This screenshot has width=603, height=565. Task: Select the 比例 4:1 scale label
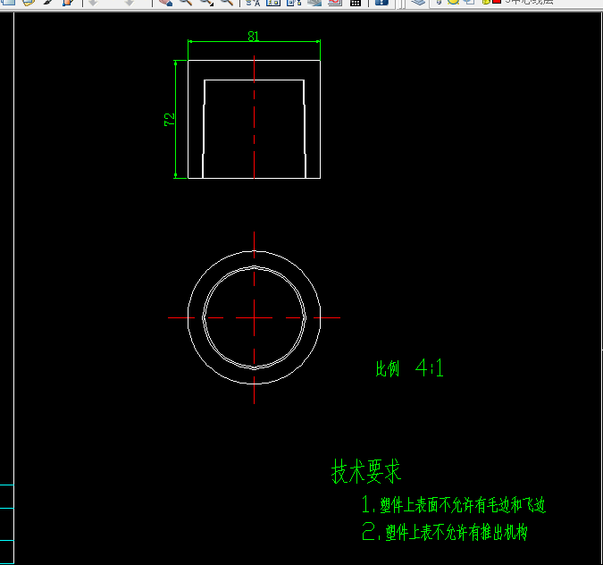pyautogui.click(x=409, y=368)
